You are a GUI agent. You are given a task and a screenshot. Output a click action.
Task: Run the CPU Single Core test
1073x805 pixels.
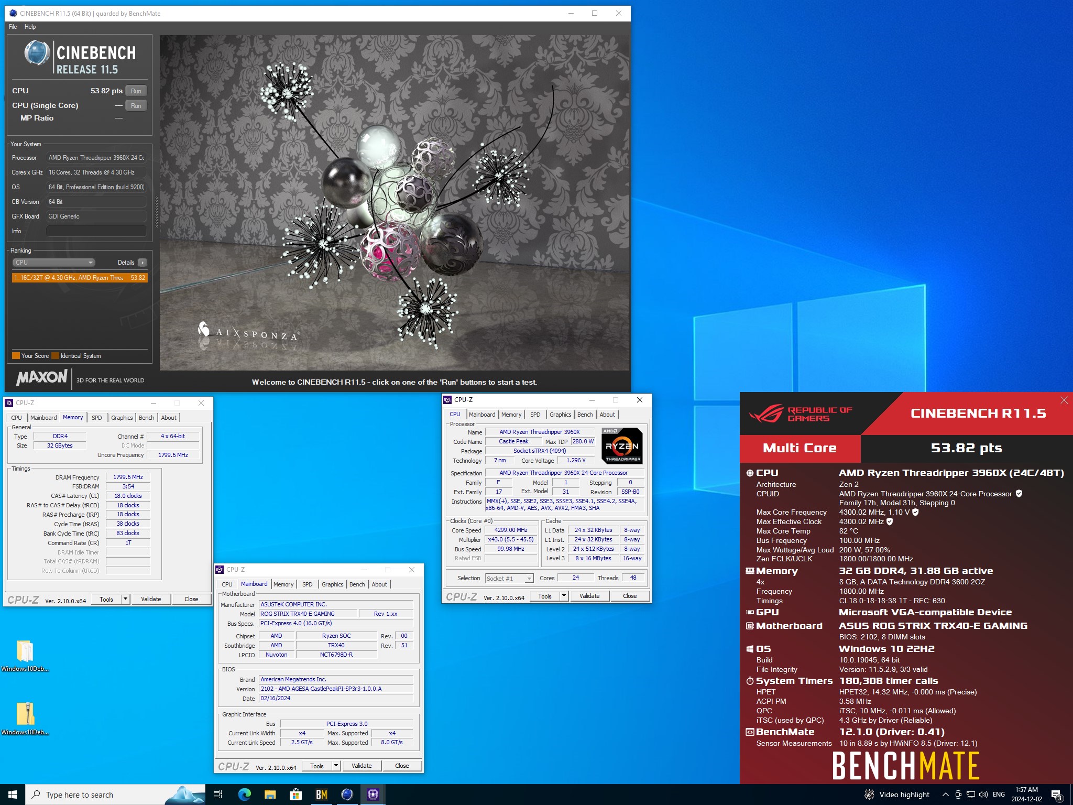click(x=136, y=105)
